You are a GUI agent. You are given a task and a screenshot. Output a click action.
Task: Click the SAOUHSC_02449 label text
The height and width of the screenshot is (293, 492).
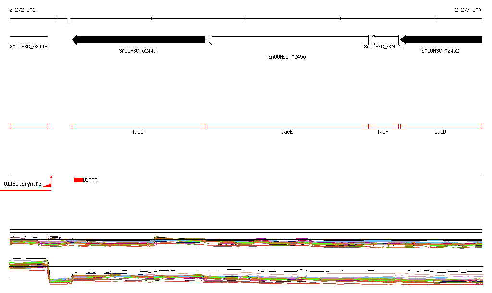pyautogui.click(x=137, y=51)
